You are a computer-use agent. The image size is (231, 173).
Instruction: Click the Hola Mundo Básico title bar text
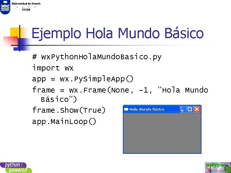click(x=147, y=109)
